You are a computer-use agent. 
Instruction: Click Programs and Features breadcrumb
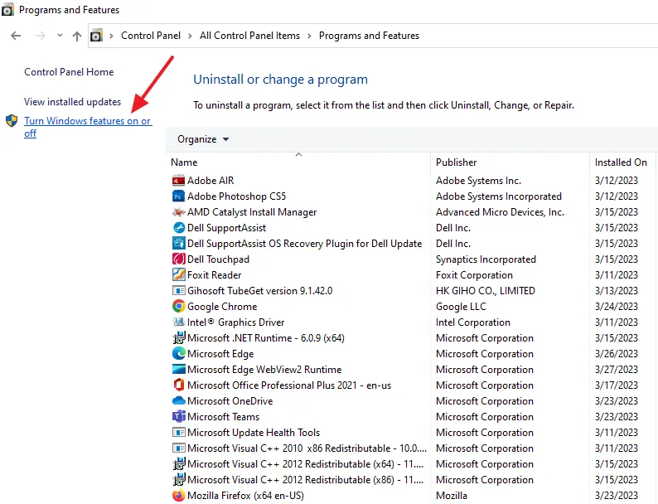369,36
